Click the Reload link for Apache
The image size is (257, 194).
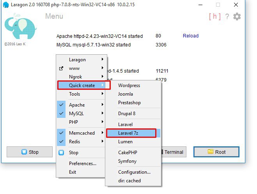coord(191,36)
